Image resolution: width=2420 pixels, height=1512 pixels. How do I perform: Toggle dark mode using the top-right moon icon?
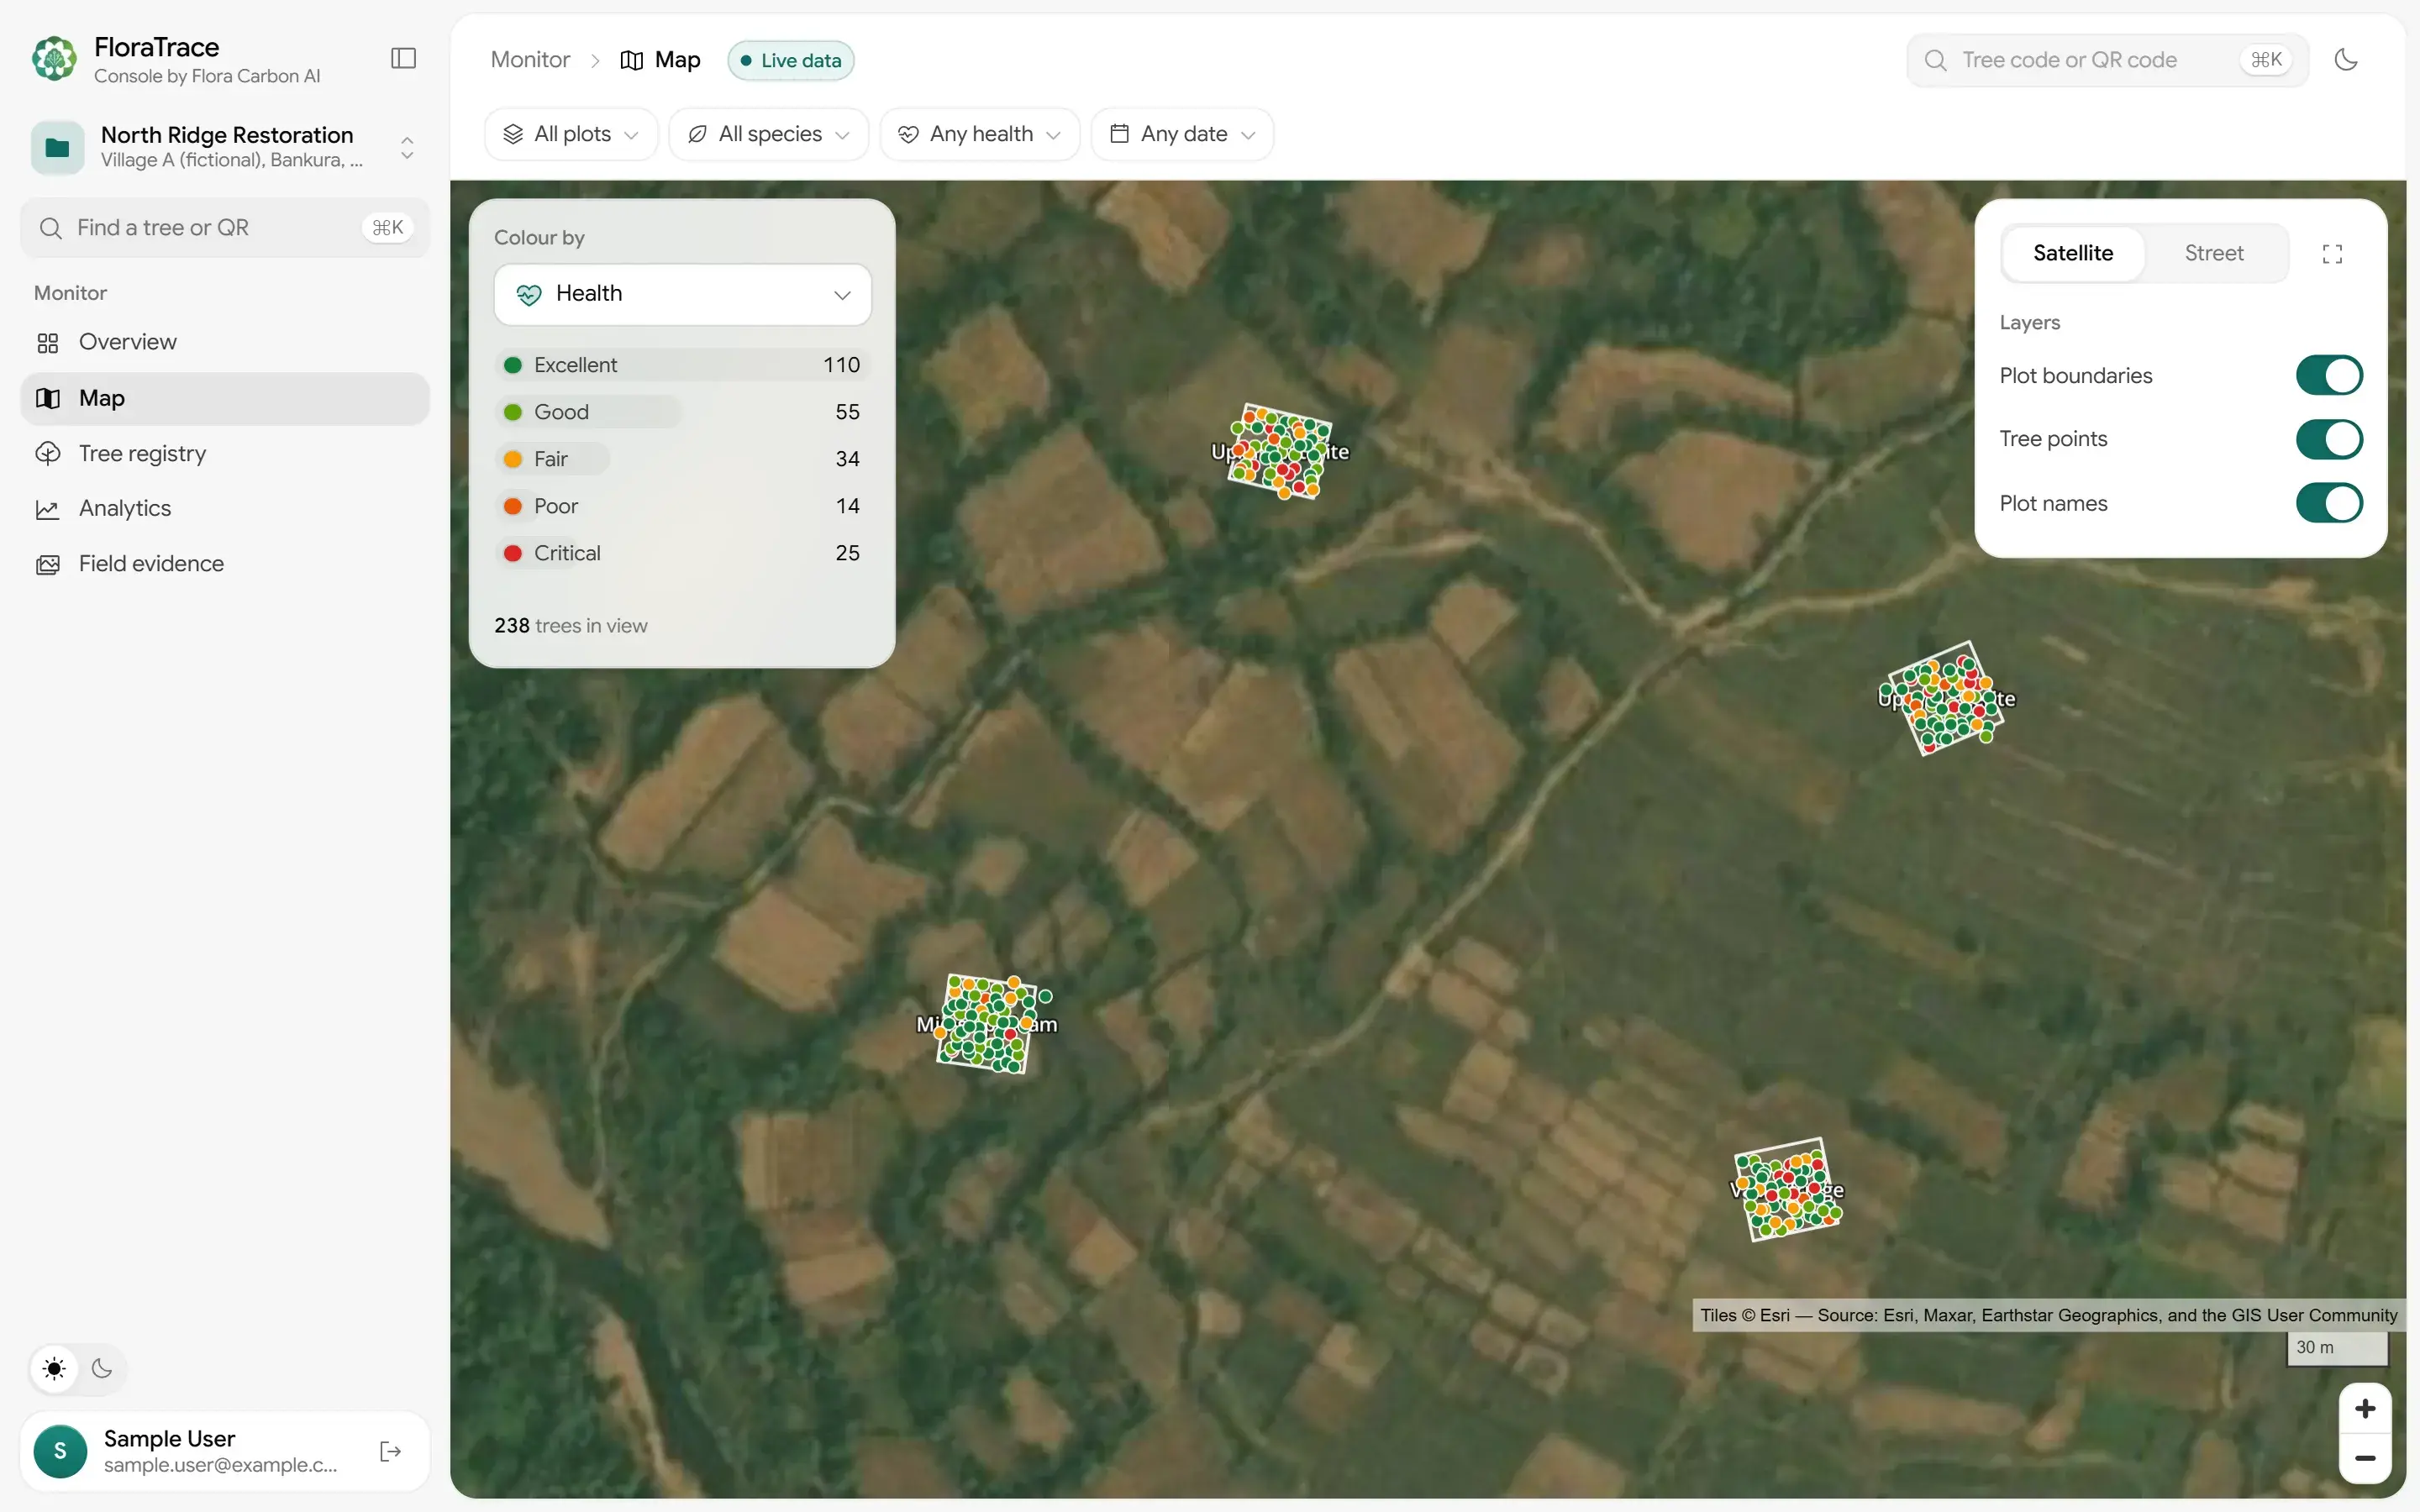2346,60
